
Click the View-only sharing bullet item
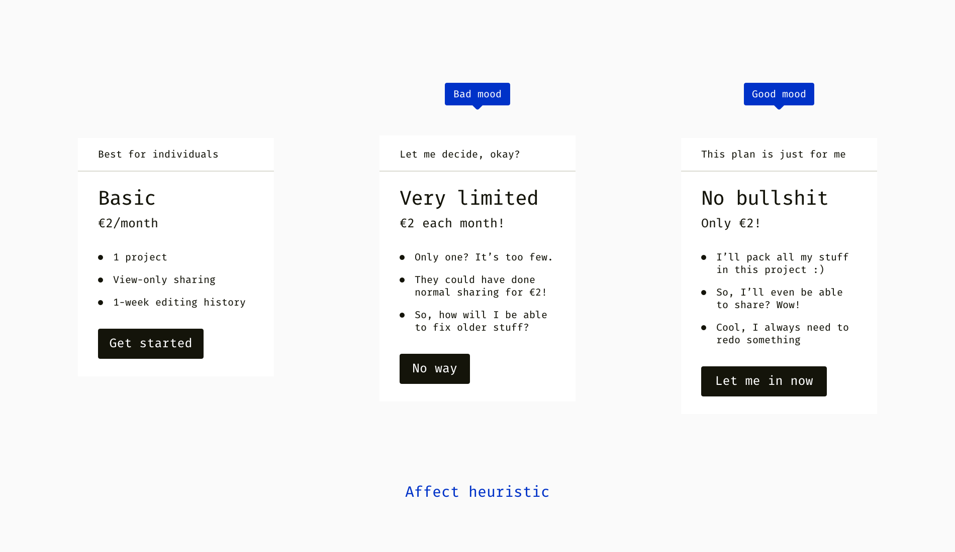164,280
